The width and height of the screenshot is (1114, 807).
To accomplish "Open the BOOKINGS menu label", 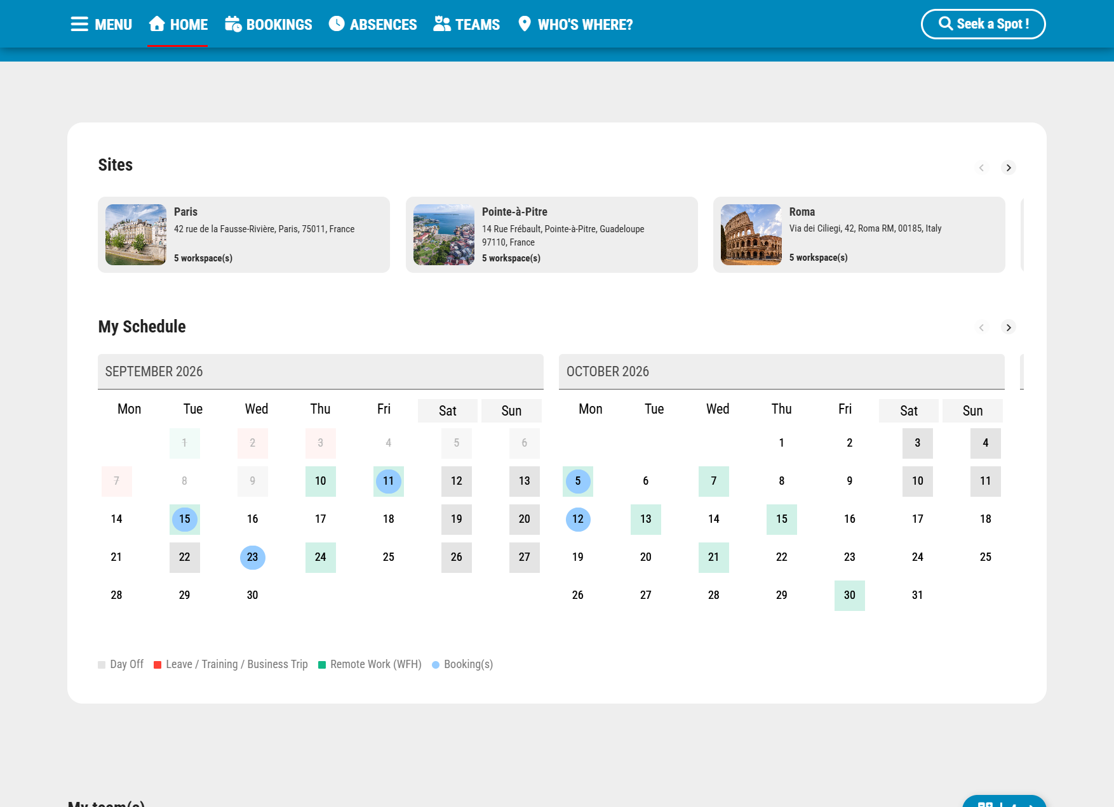I will point(279,25).
